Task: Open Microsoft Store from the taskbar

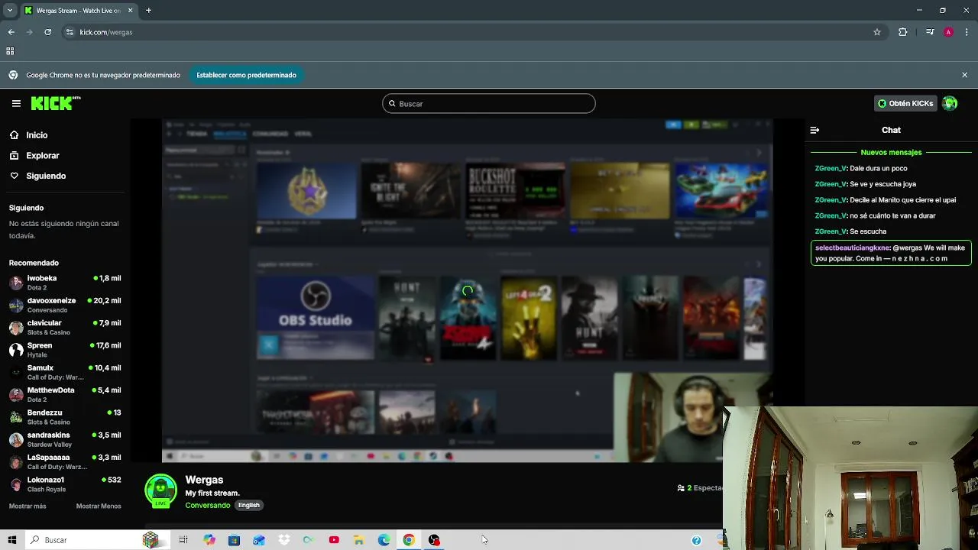Action: tap(234, 540)
